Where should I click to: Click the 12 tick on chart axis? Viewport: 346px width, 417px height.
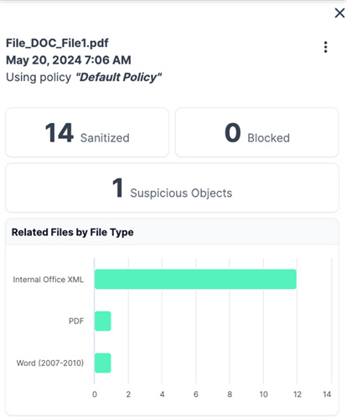297,394
